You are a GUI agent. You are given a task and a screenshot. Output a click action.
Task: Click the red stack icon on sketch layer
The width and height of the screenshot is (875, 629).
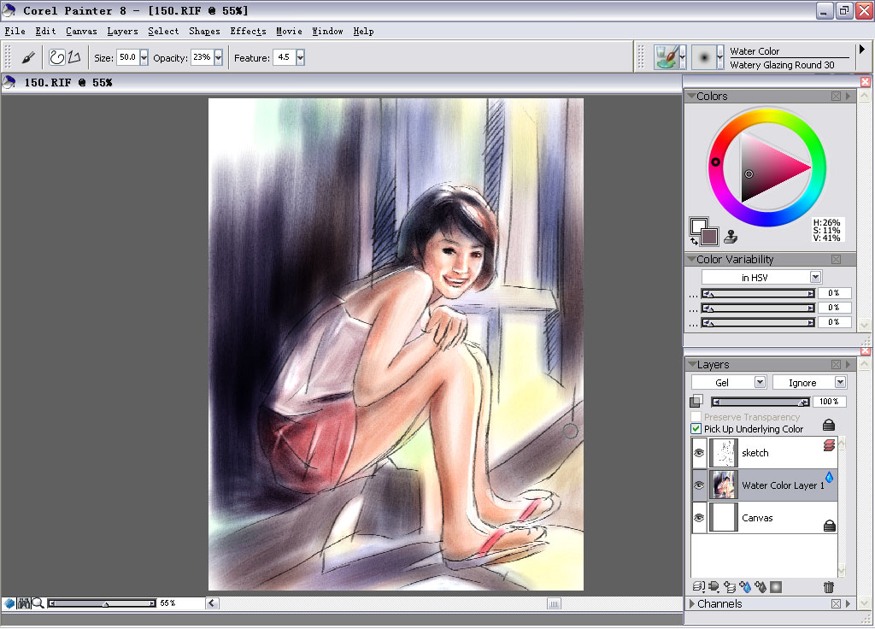pyautogui.click(x=829, y=445)
